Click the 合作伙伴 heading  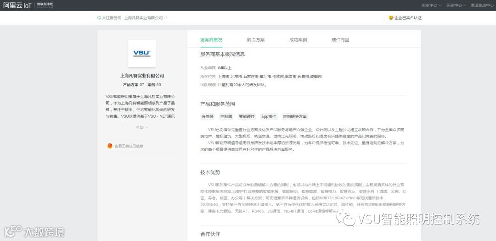click(x=210, y=234)
